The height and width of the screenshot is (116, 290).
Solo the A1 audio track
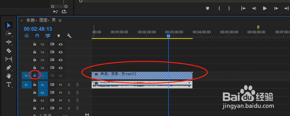(x=69, y=85)
